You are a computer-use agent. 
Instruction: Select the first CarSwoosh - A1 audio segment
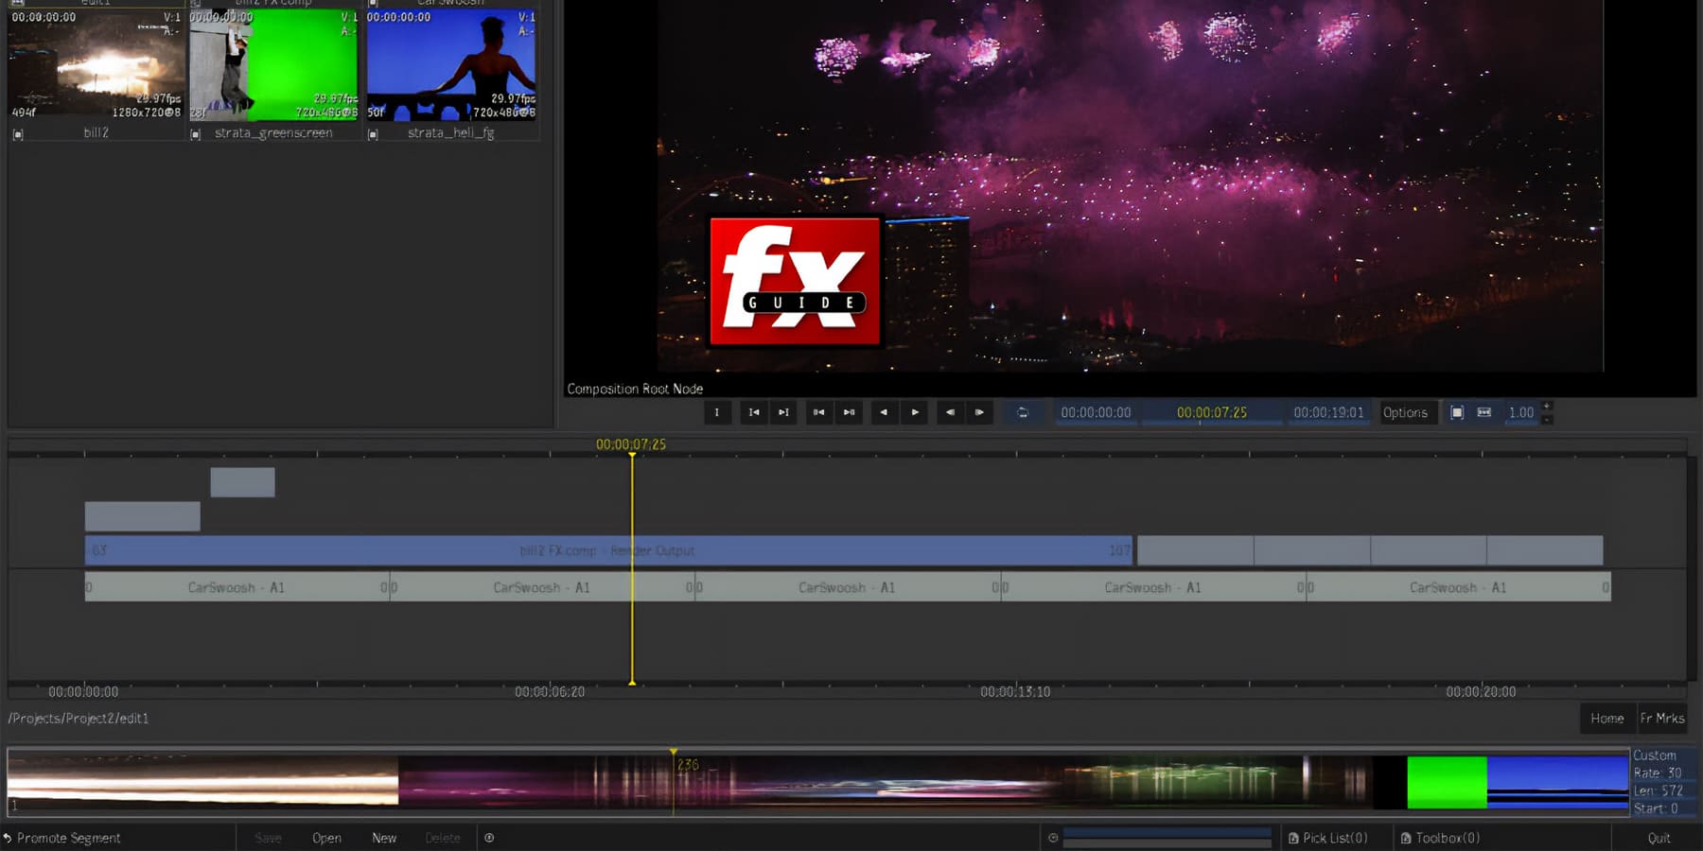click(x=237, y=587)
